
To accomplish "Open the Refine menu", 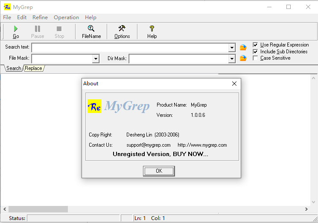I will tap(40, 17).
